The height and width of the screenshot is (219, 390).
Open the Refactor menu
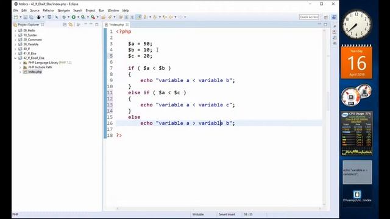[x=48, y=10]
